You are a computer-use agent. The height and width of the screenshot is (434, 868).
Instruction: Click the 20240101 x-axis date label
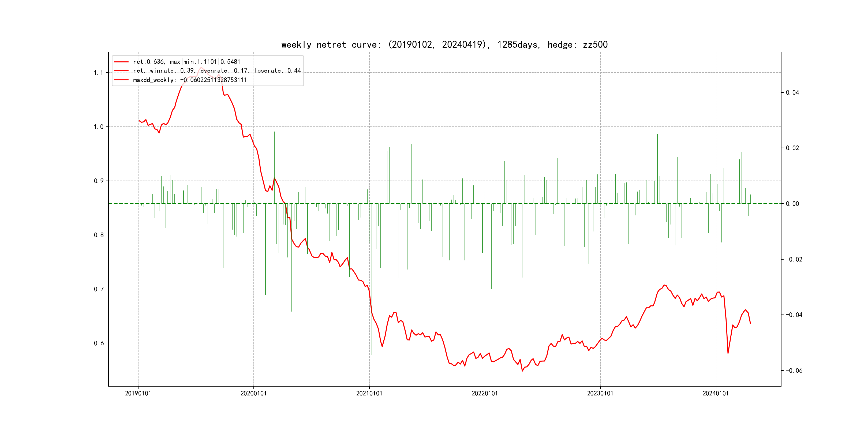point(716,393)
